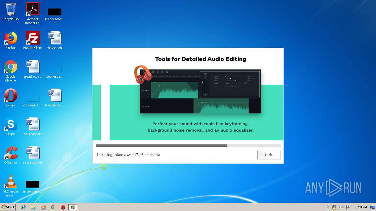Open the Recycle Bin desktop icon
This screenshot has height=211, width=376.
pos(11,12)
